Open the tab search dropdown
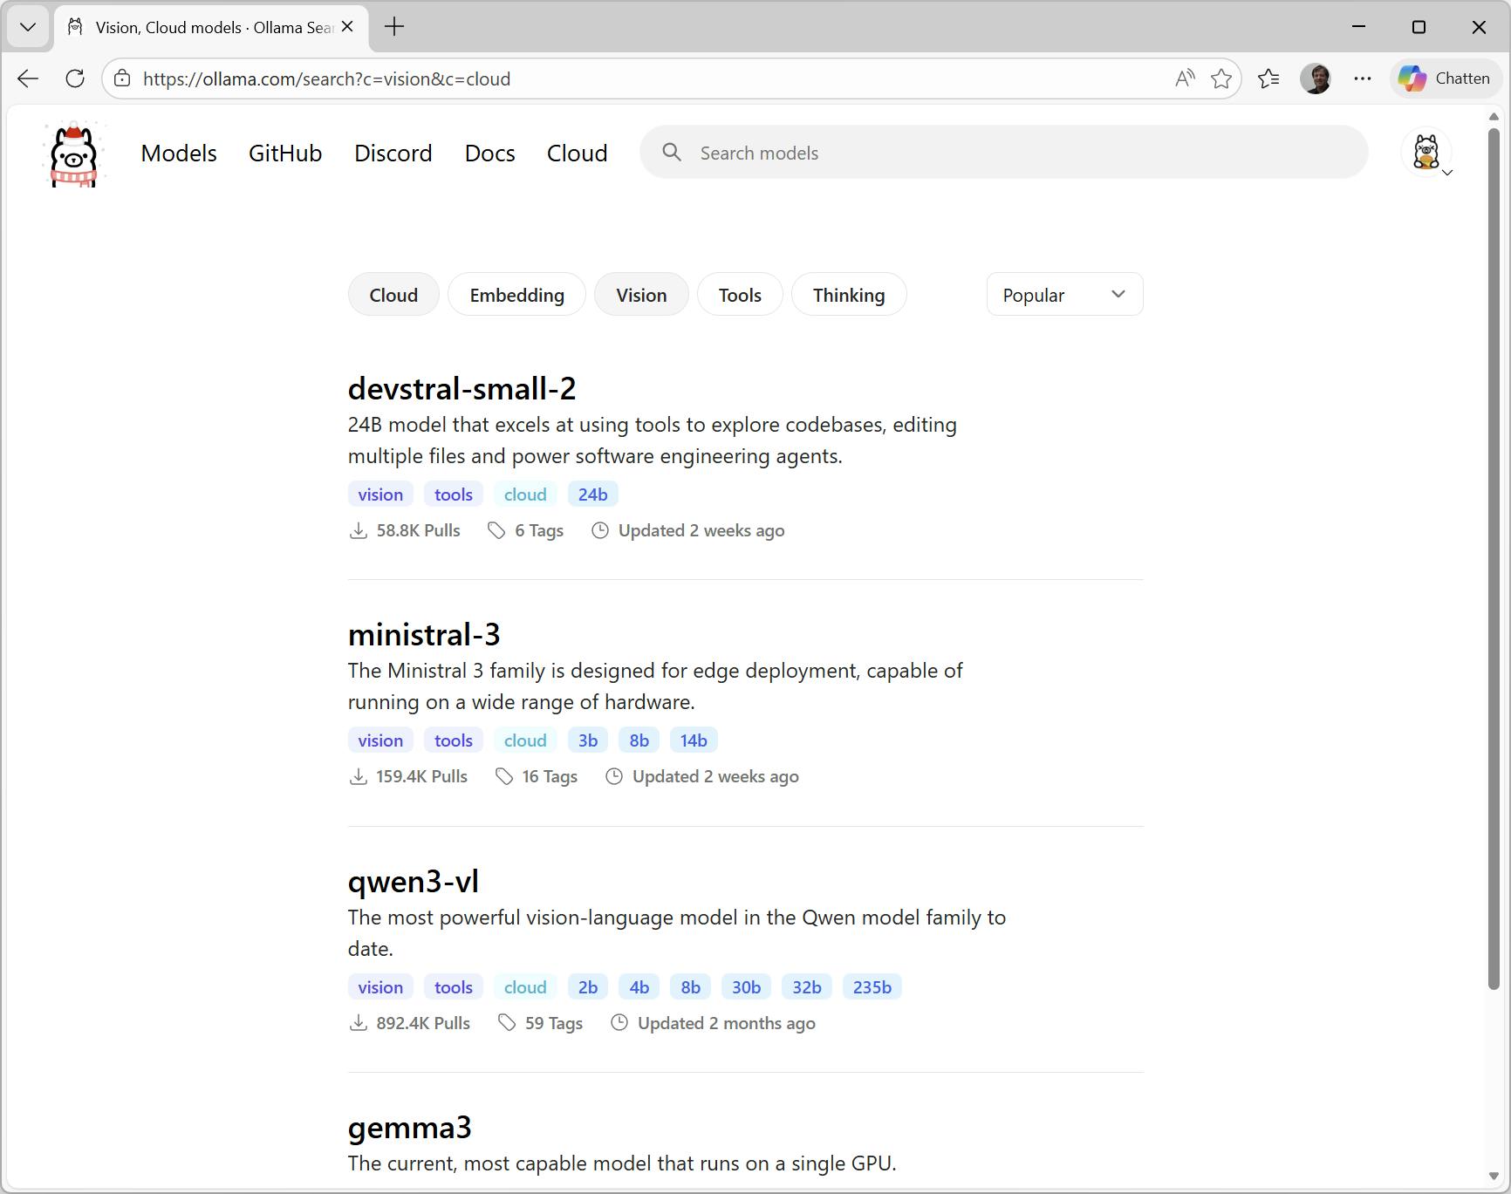Screen dimensions: 1511x1194 [28, 27]
